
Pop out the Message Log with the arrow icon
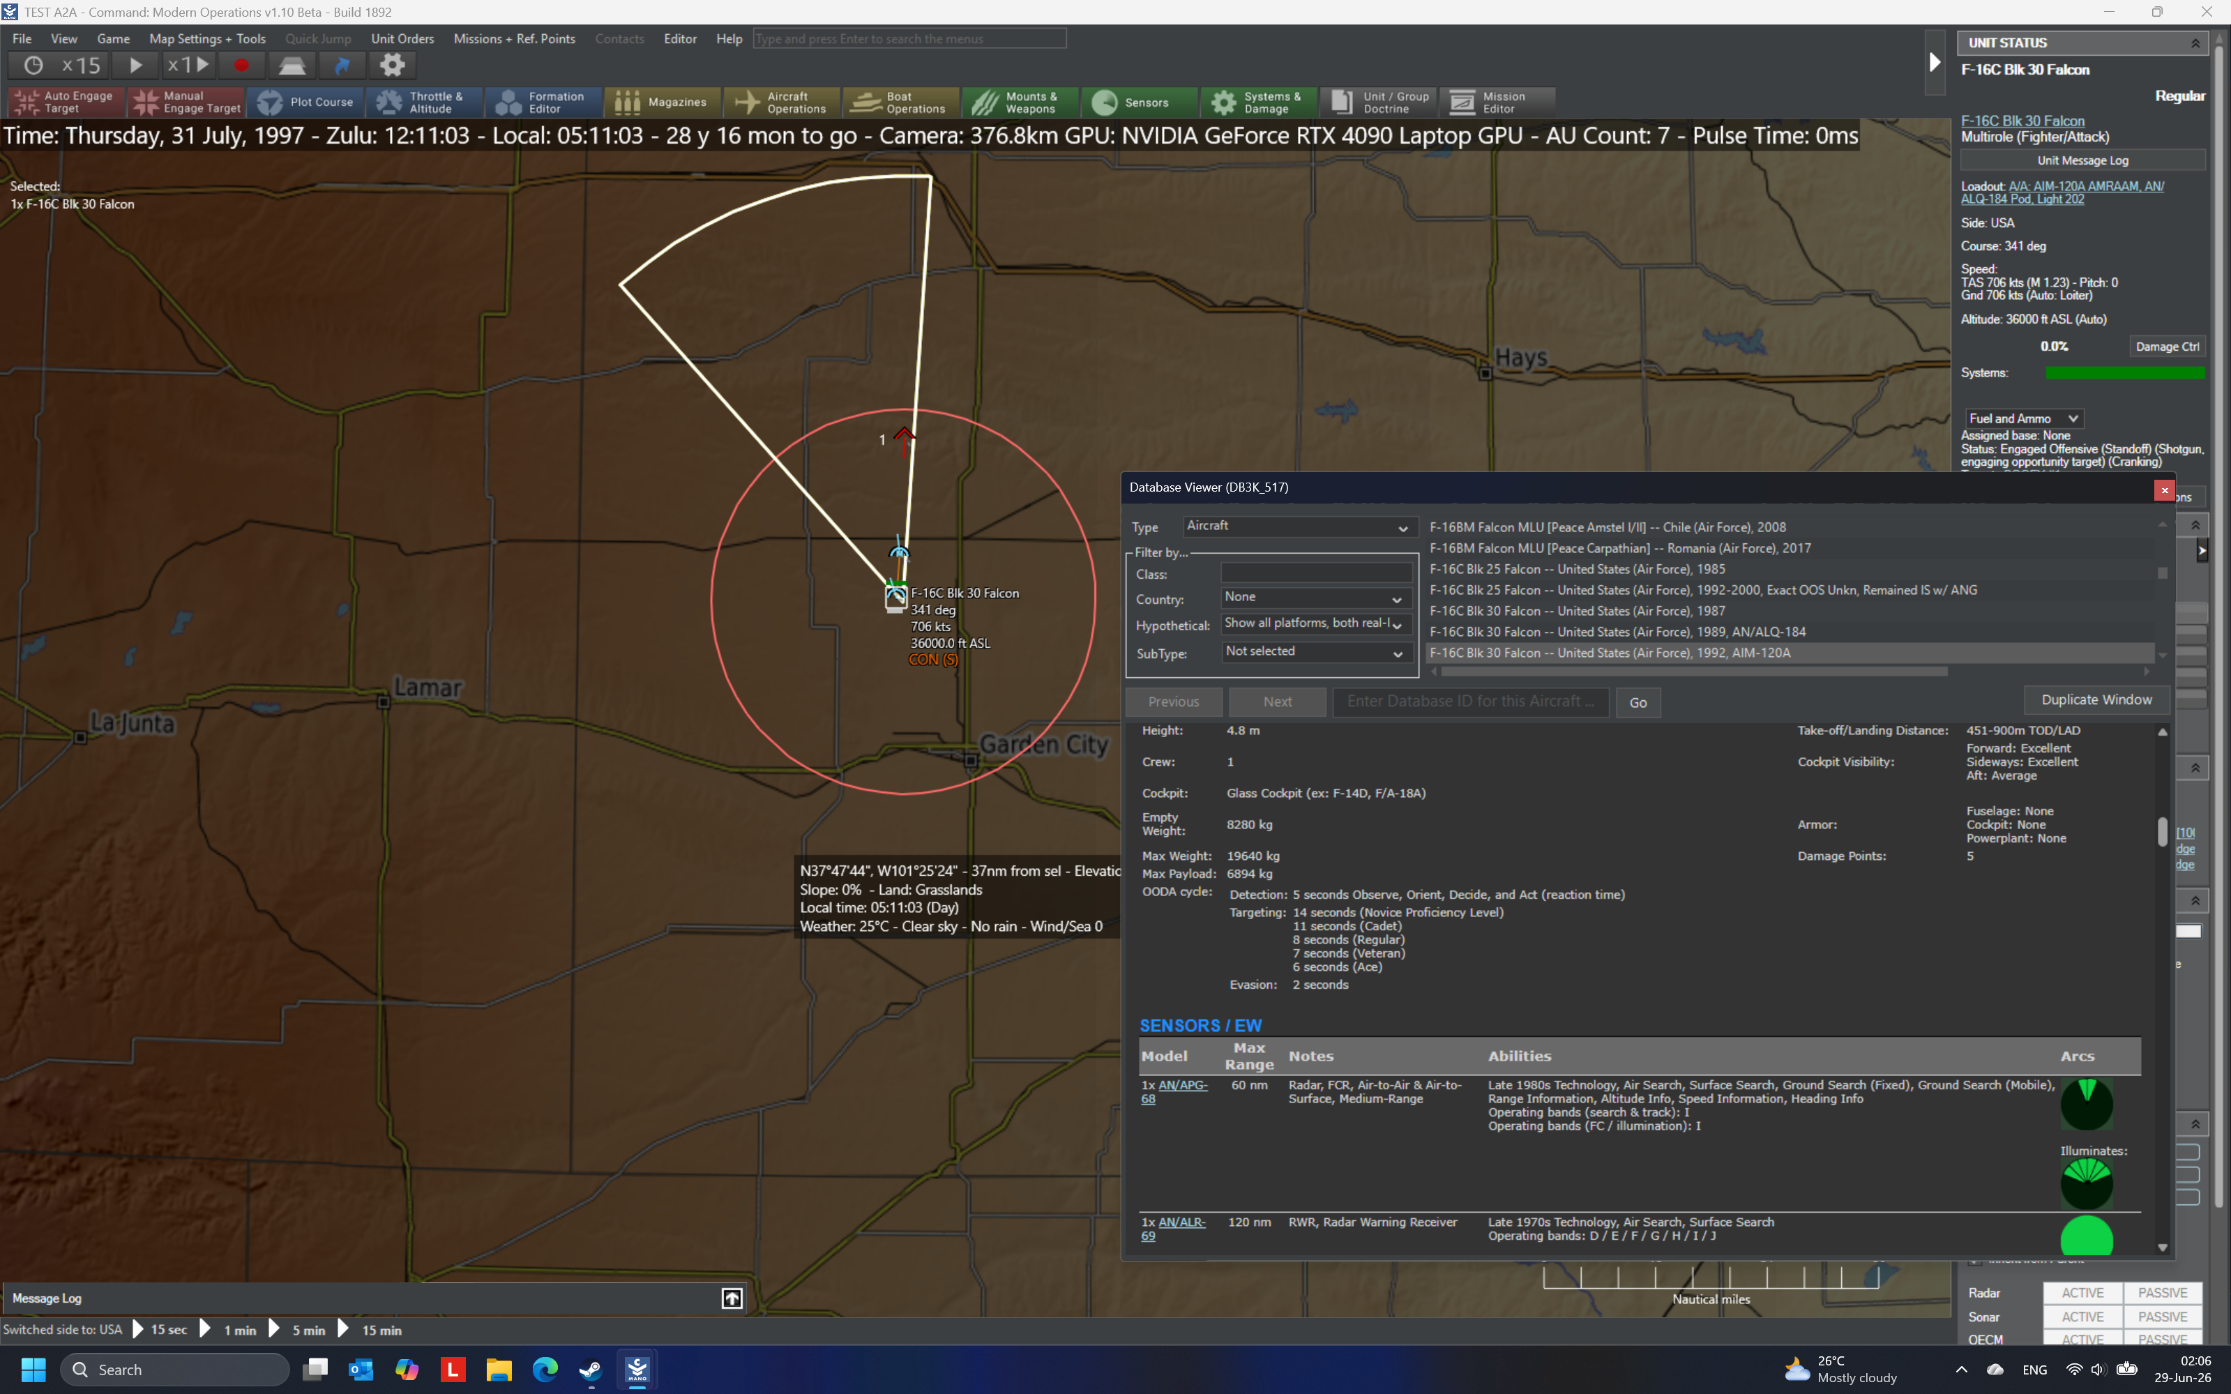coord(732,1298)
